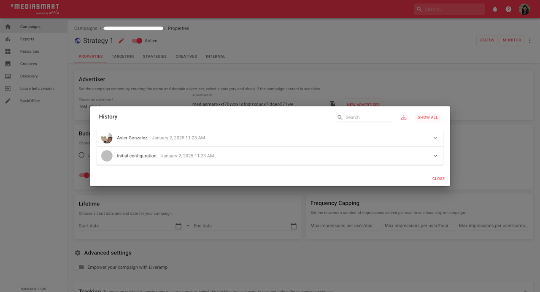Viewport: 540px width, 292px height.
Task: Open notifications bell icon
Action: [495, 9]
